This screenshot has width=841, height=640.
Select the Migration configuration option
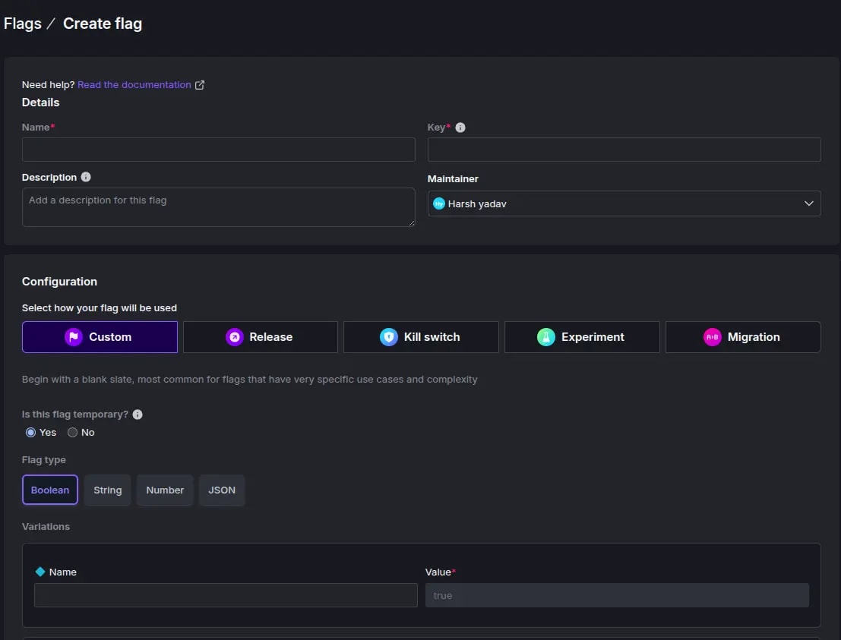[x=743, y=337]
